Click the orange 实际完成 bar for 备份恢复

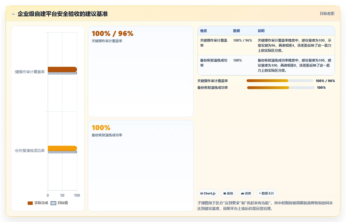62,148
